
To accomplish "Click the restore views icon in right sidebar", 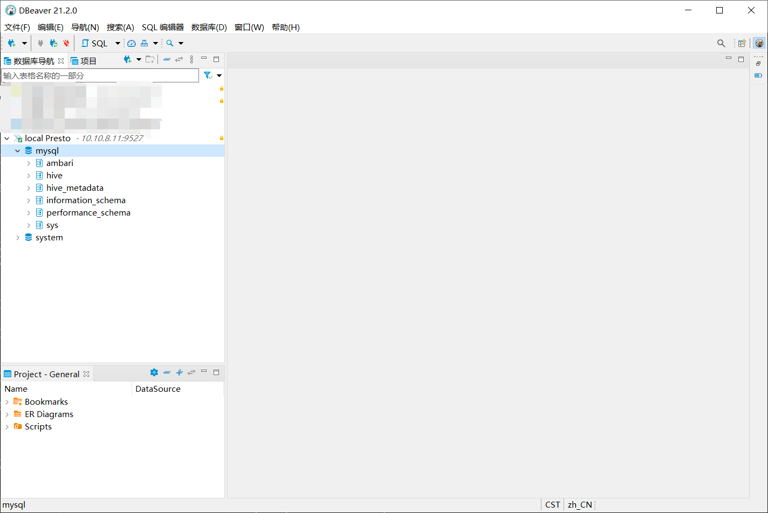I will pyautogui.click(x=758, y=64).
